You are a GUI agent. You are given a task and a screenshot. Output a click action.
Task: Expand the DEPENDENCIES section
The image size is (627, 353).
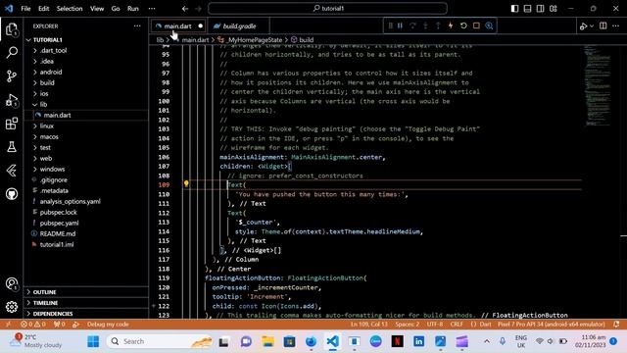52,314
